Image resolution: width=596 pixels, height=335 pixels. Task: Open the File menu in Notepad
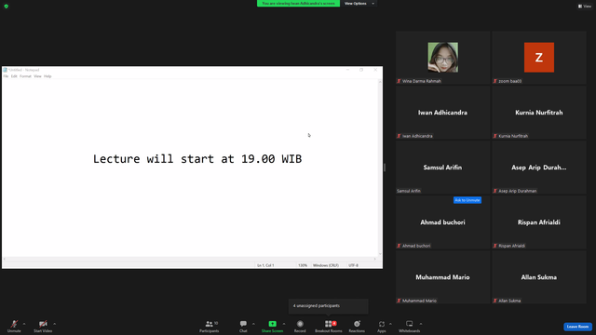7,76
